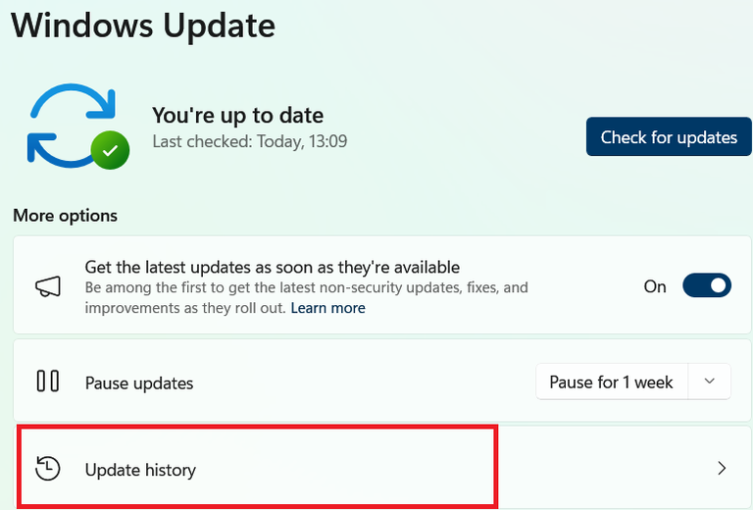The width and height of the screenshot is (753, 510).
Task: Click the non-security updates description text
Action: [306, 288]
